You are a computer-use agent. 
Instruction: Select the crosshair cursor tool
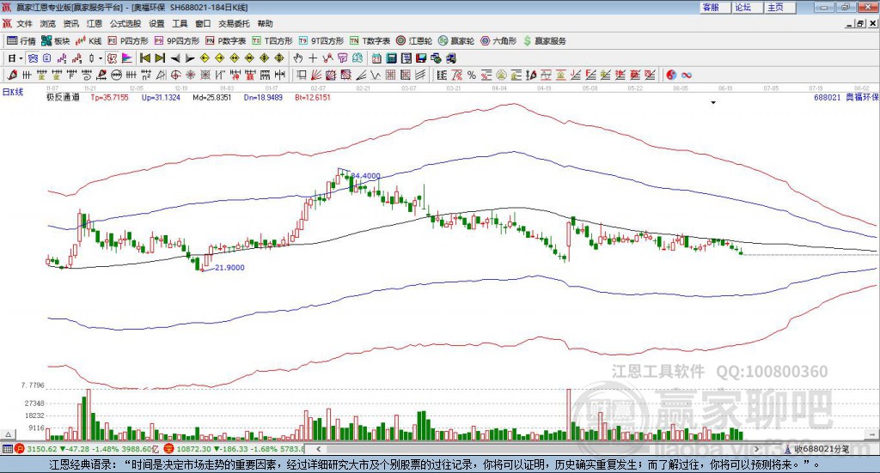[313, 58]
